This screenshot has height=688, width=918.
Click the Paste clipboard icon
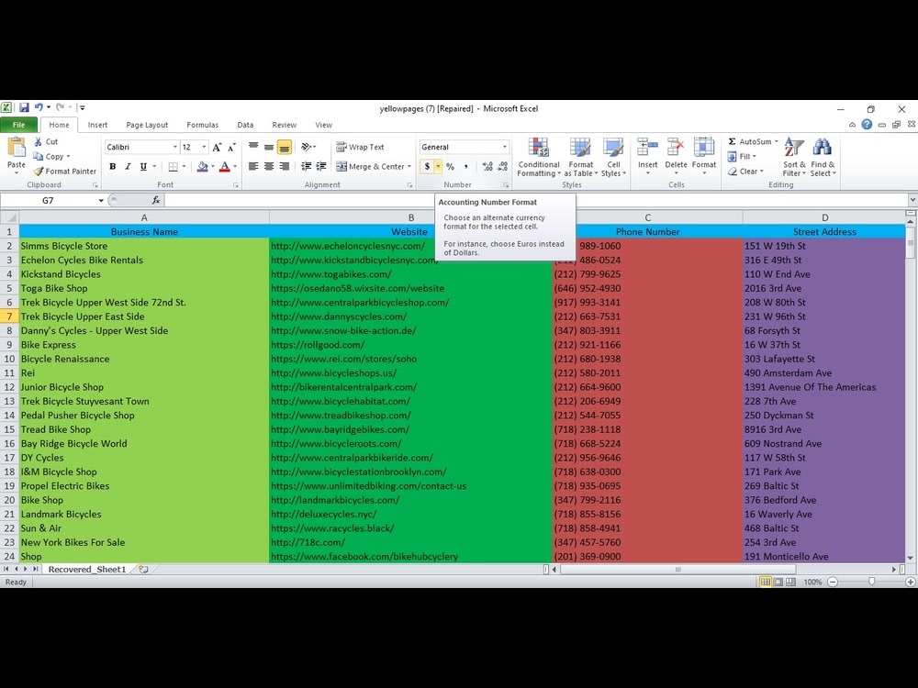[x=17, y=147]
